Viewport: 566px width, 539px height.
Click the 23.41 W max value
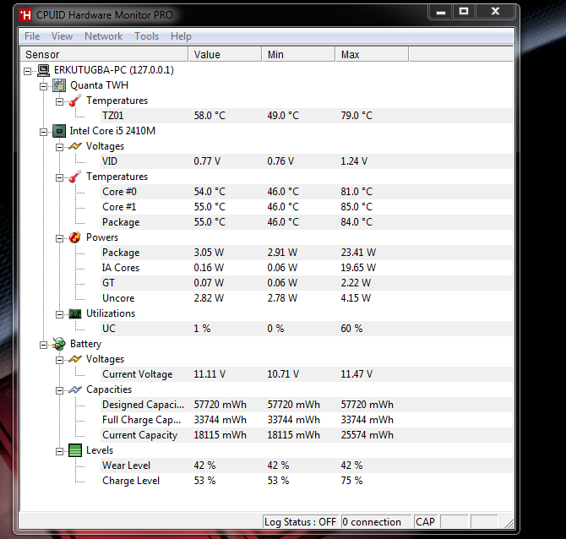[x=358, y=253]
